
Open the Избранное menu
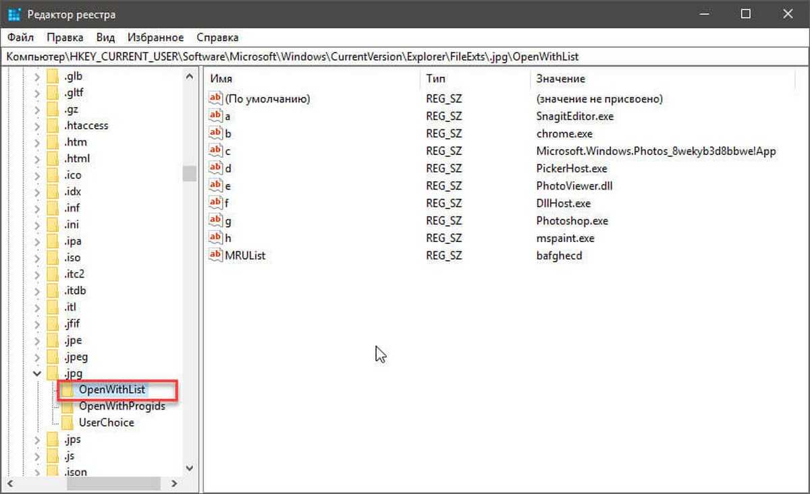(x=155, y=38)
